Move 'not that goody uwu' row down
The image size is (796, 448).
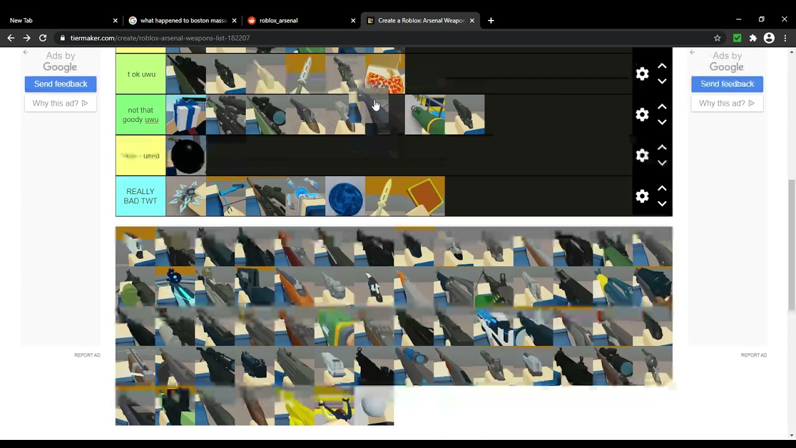[662, 123]
